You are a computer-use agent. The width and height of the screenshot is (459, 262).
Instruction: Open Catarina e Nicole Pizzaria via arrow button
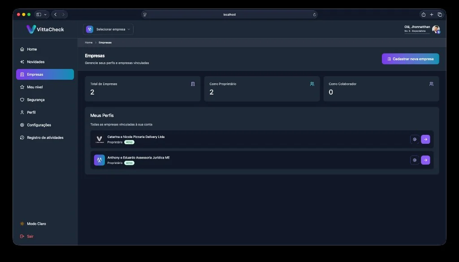425,139
